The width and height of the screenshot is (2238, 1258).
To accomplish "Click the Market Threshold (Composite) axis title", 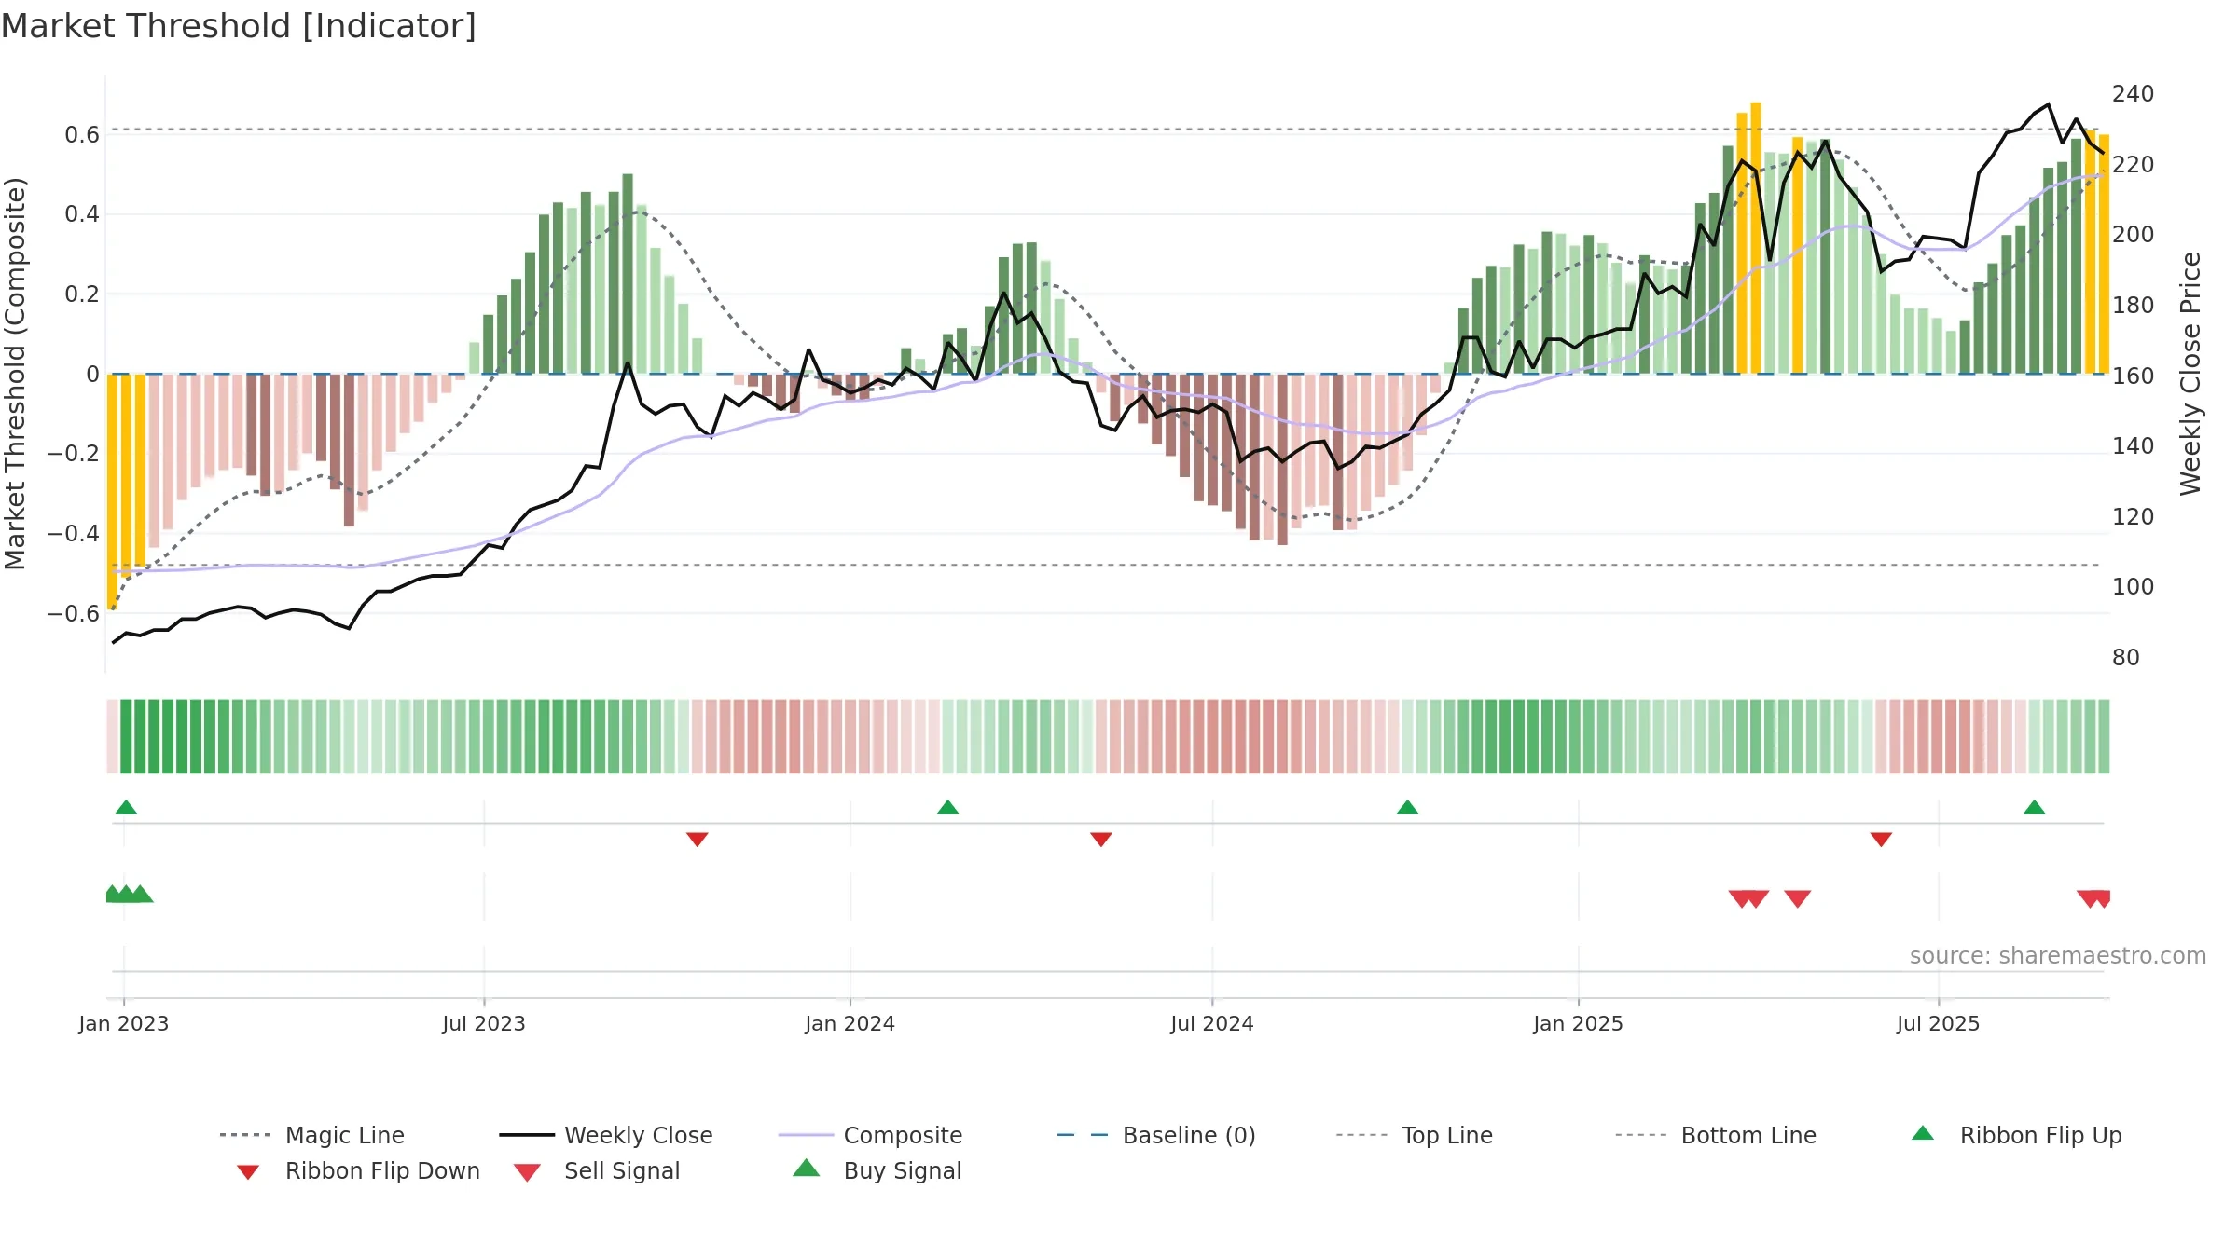I will click(x=15, y=374).
